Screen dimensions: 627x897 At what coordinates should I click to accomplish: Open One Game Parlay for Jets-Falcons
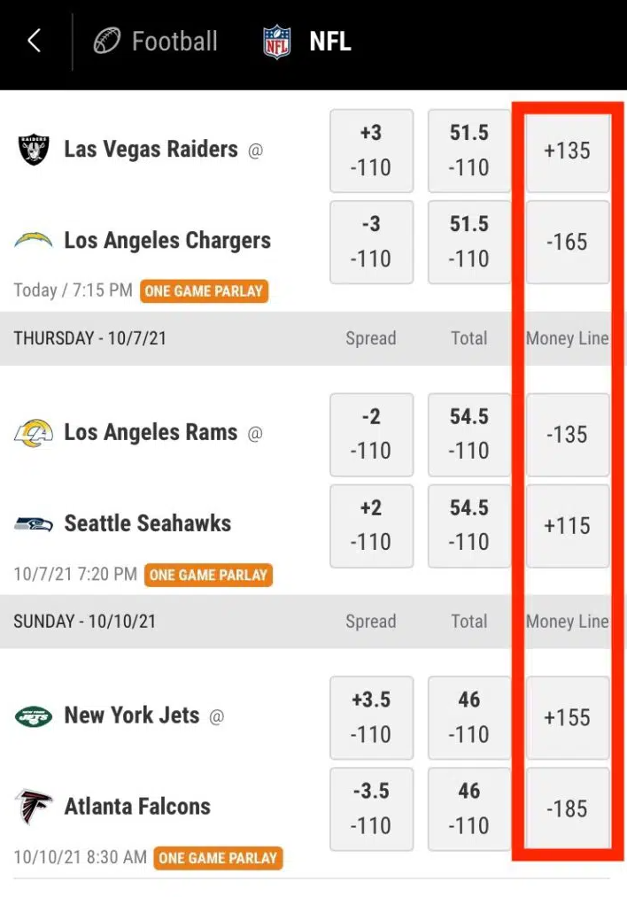[218, 858]
